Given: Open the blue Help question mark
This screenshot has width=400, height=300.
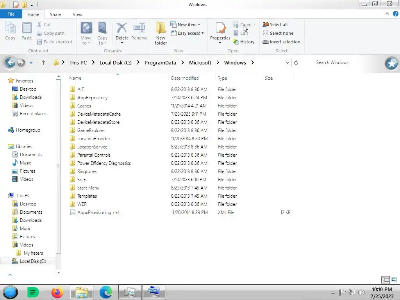Looking at the screenshot, I should point(395,14).
